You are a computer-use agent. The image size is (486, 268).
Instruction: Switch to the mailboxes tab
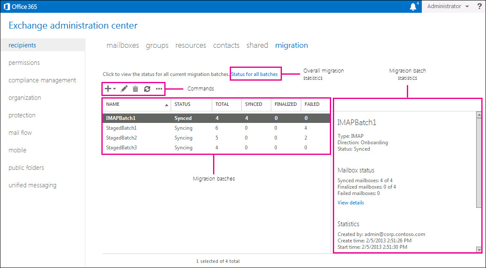point(123,45)
